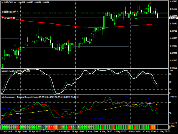Click the '27 Apr 00:00' time label

(x=49, y=131)
